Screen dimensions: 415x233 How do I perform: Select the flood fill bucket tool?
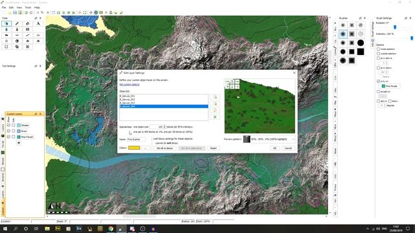27,23
